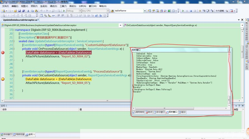Click the Step Into icon

[x=204, y=11]
